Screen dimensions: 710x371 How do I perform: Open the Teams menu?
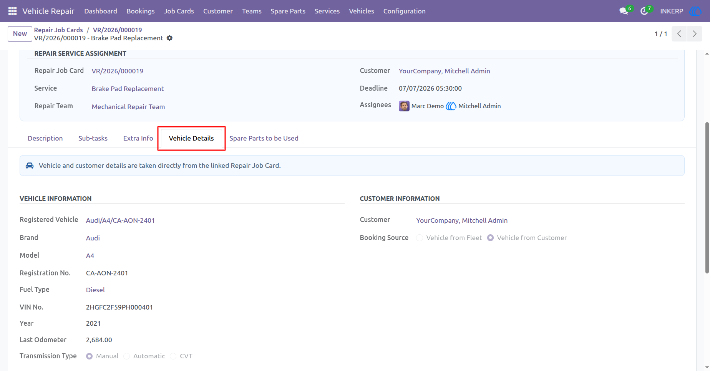pos(252,11)
